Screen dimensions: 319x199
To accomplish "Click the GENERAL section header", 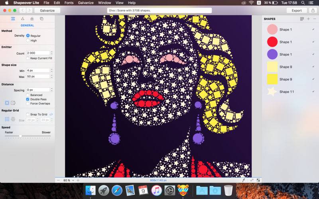I will pos(27,25).
